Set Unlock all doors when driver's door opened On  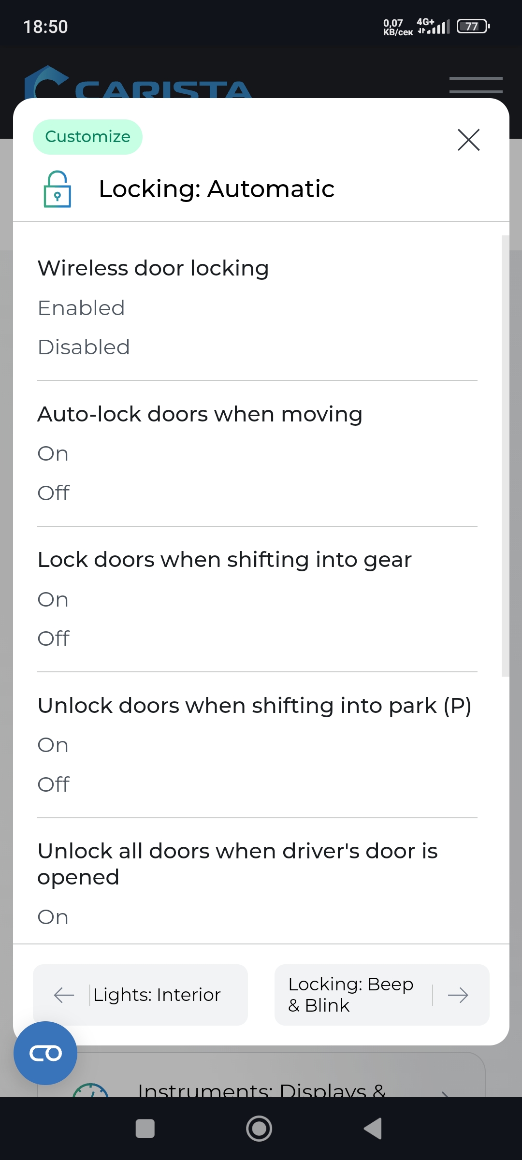tap(53, 917)
